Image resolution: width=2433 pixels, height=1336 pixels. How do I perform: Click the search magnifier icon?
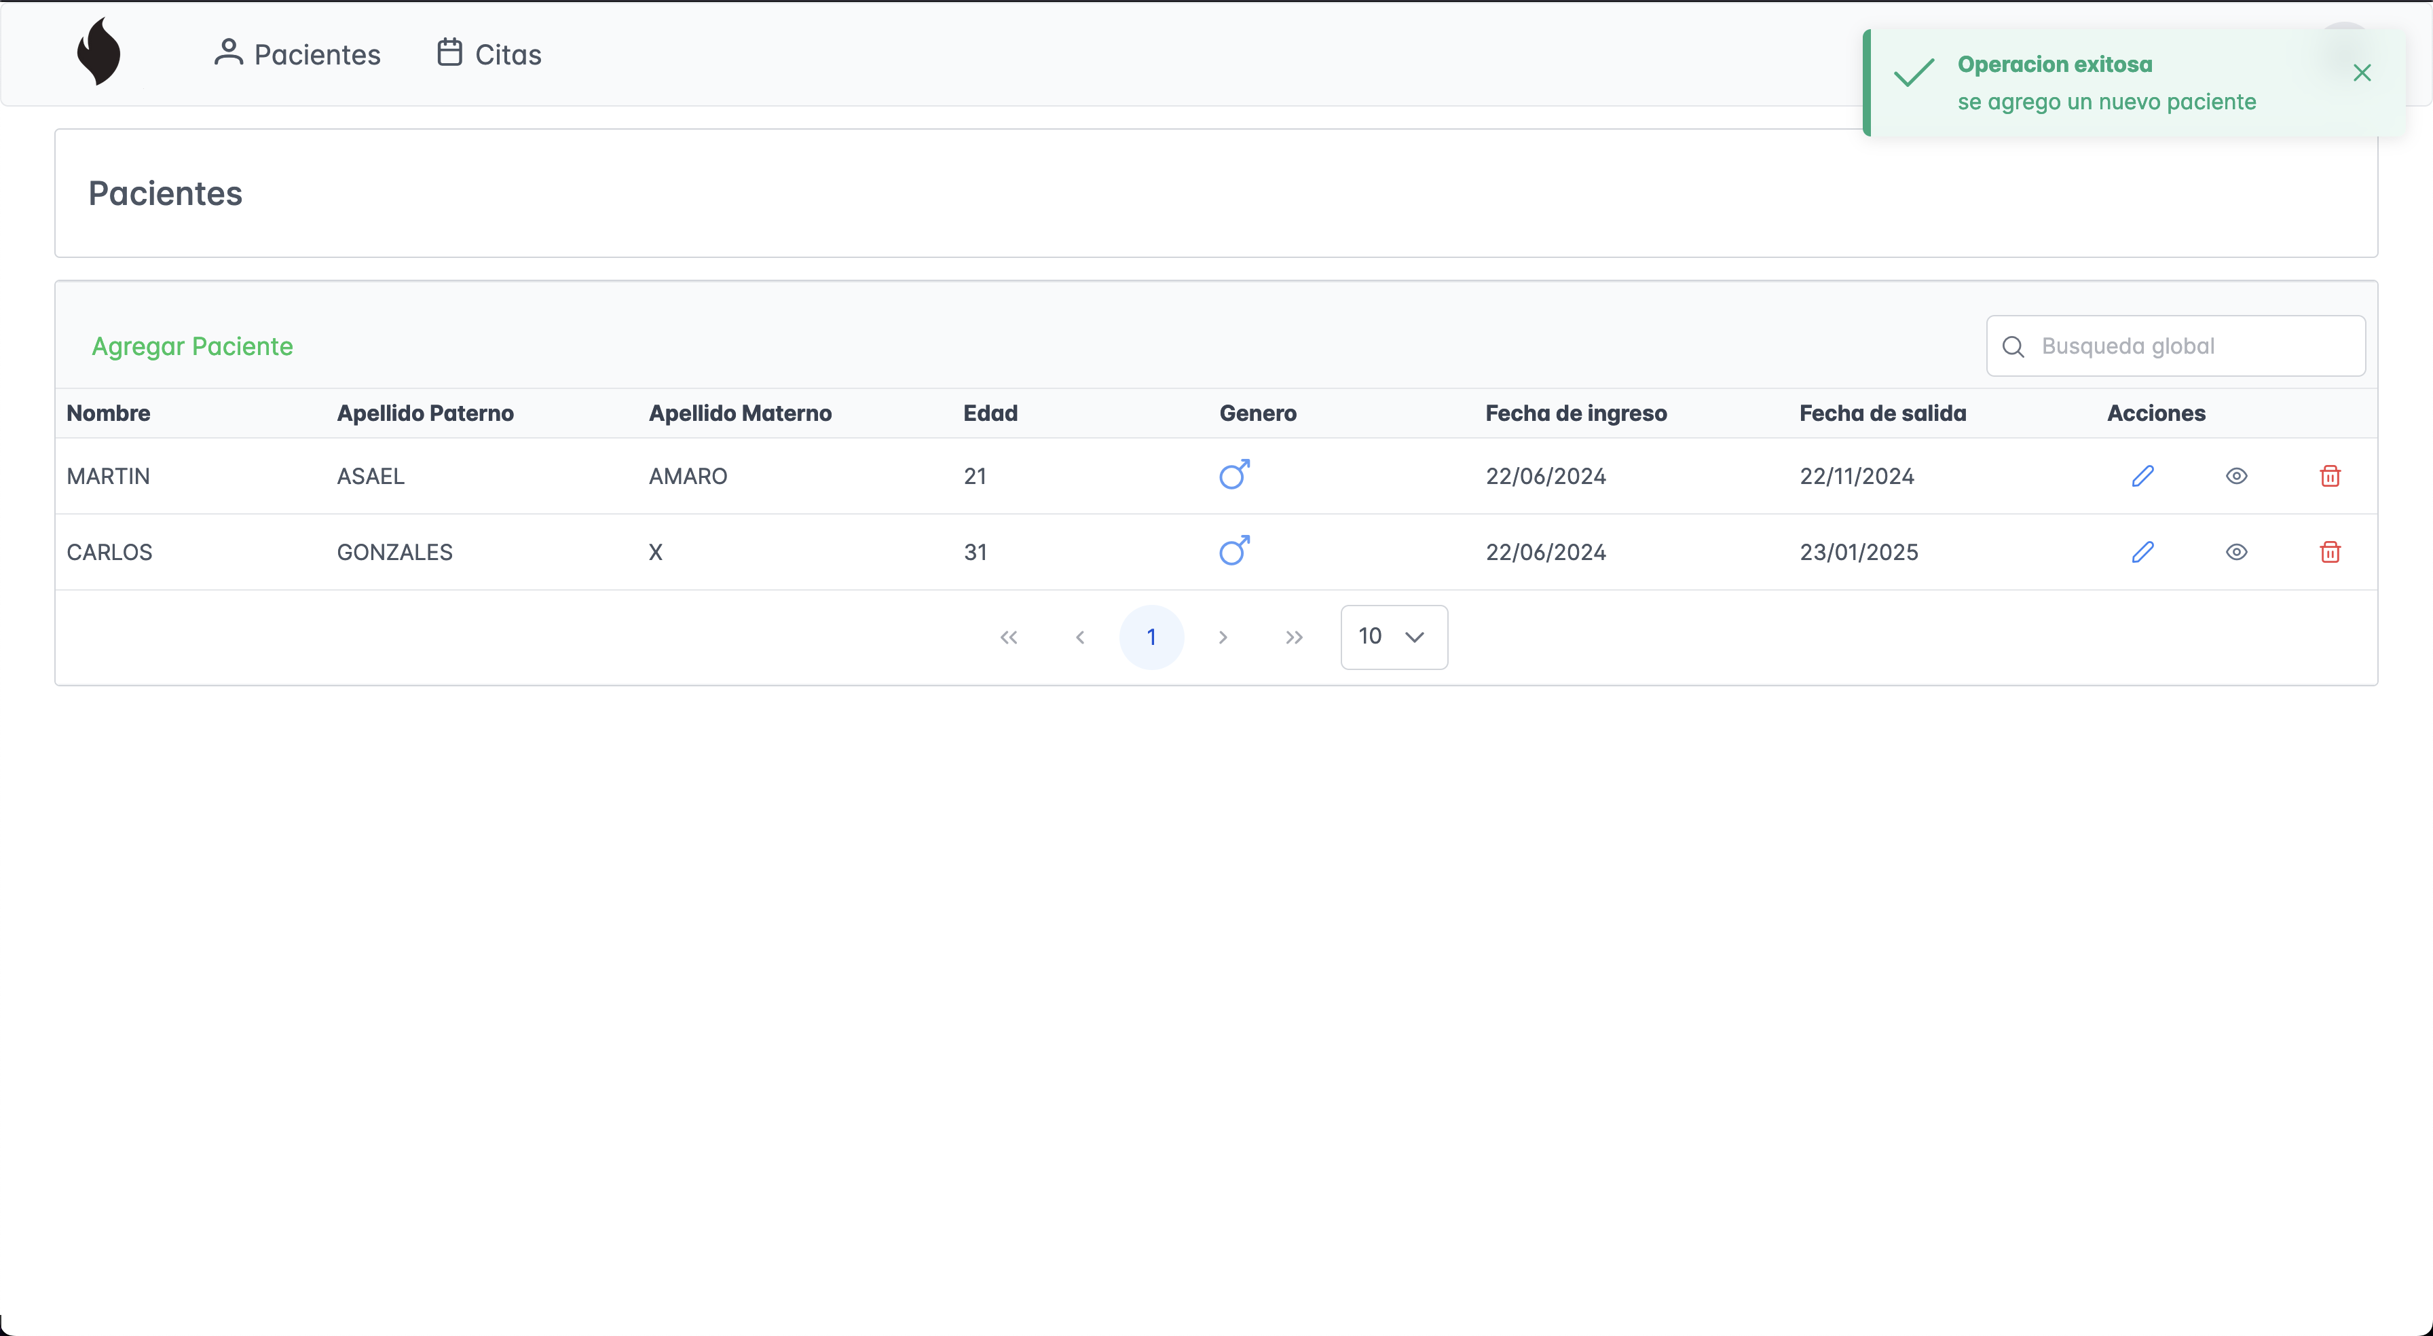tap(2013, 347)
